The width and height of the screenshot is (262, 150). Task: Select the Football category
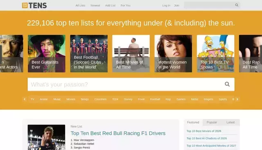[x=155, y=99]
